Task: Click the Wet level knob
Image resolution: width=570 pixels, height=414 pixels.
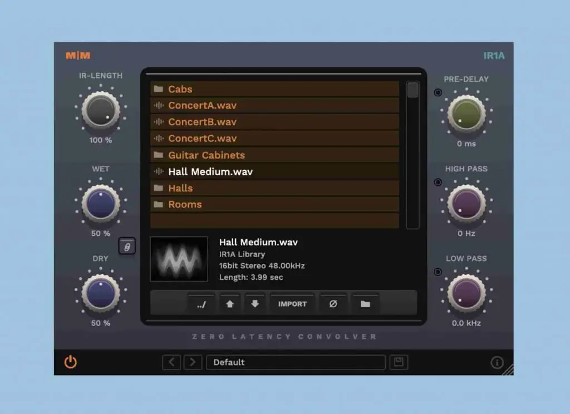Action: pos(101,203)
